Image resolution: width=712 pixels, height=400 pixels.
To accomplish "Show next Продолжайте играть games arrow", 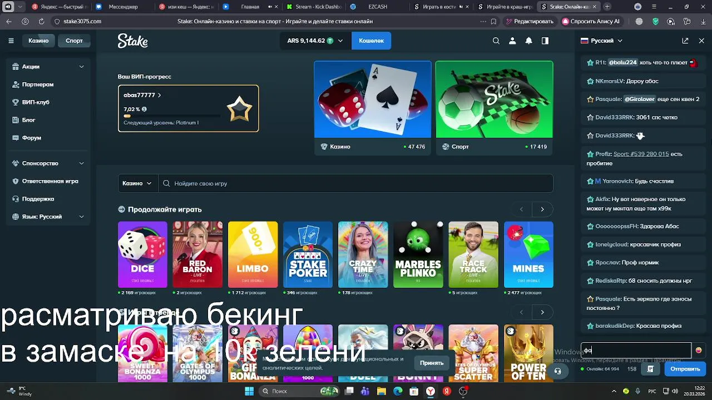I will (x=542, y=209).
